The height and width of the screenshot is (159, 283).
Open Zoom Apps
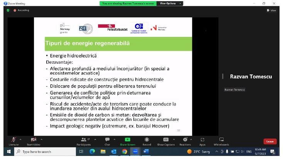[x=202, y=141]
